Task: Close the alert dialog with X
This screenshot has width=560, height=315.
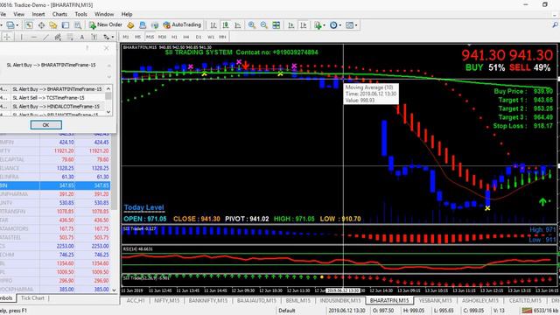Action: (x=107, y=48)
